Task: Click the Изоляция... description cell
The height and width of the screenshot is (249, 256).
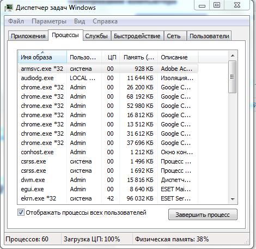Action: pos(177,78)
